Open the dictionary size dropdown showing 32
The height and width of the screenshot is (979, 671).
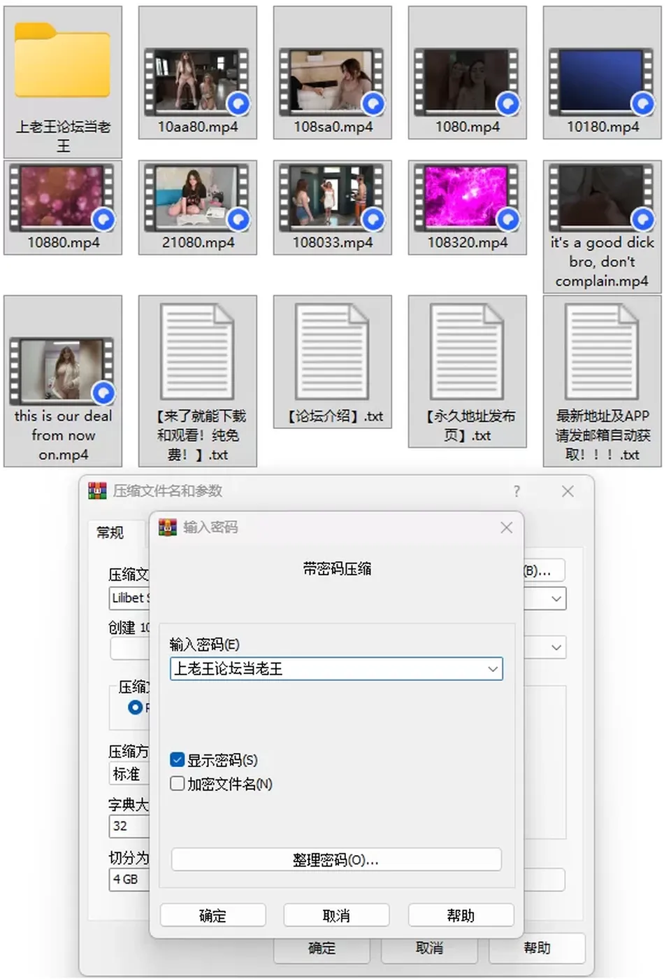point(129,826)
